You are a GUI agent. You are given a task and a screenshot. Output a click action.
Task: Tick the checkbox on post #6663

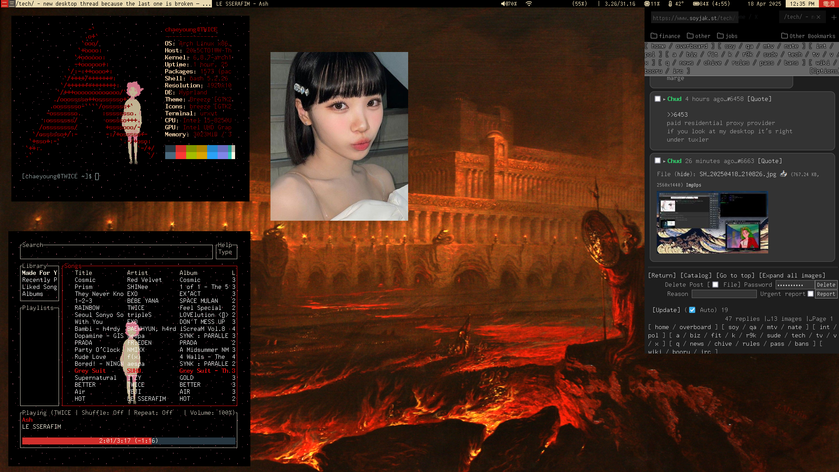tap(658, 160)
